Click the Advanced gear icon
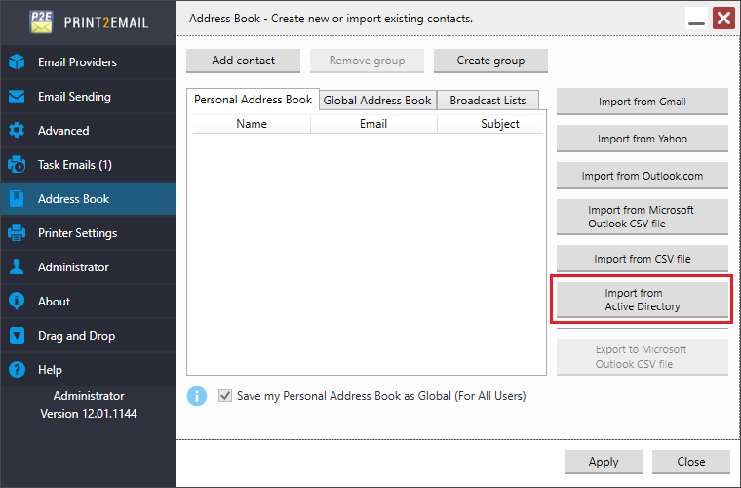This screenshot has height=488, width=741. (17, 131)
